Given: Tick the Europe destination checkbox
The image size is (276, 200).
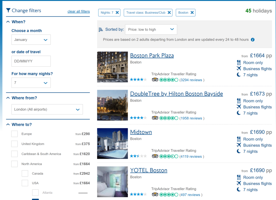Looking at the screenshot, I should pyautogui.click(x=15, y=134).
